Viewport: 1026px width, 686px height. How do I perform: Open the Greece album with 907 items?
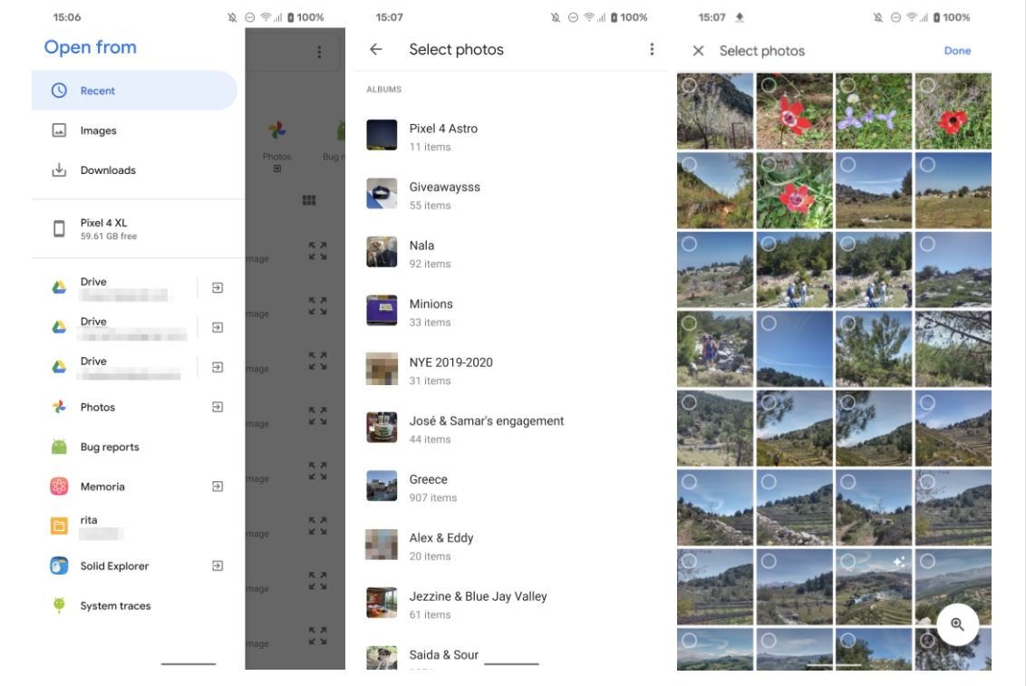pos(428,487)
